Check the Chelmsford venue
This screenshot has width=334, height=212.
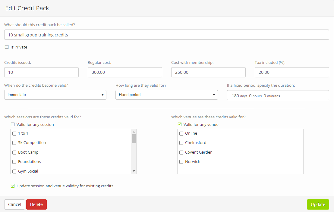[x=181, y=143]
